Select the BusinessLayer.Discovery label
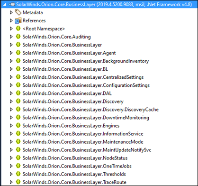Image resolution: width=198 pixels, height=186 pixels. [73, 102]
